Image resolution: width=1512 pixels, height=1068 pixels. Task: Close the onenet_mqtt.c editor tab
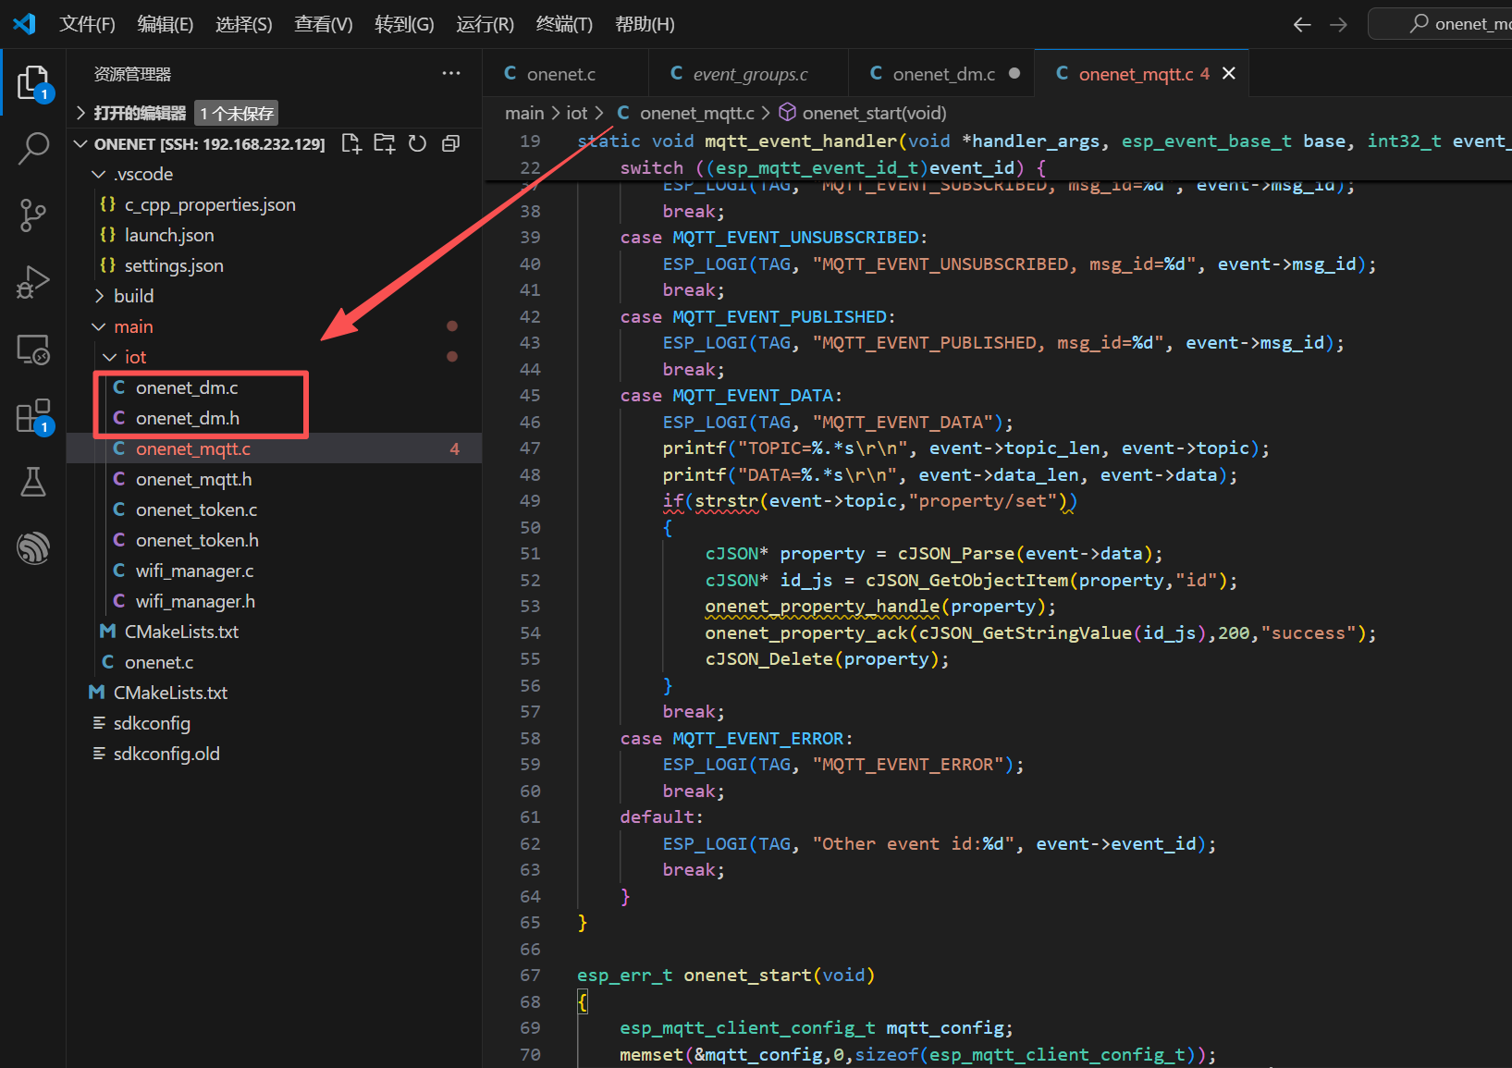tap(1229, 73)
